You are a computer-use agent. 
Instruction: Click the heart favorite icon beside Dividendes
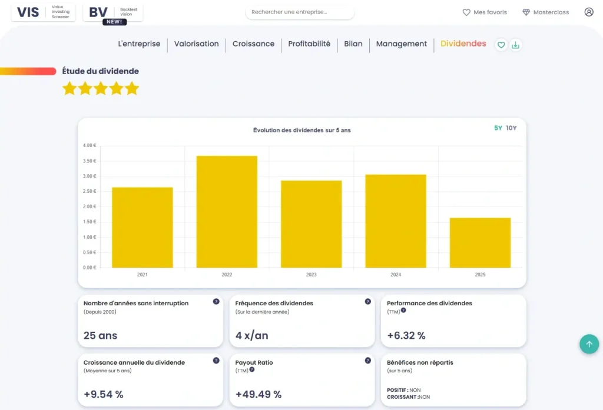tap(501, 45)
